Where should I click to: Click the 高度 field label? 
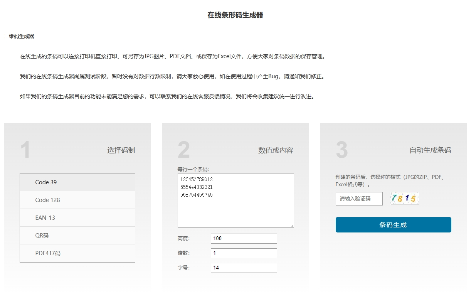[183, 239]
